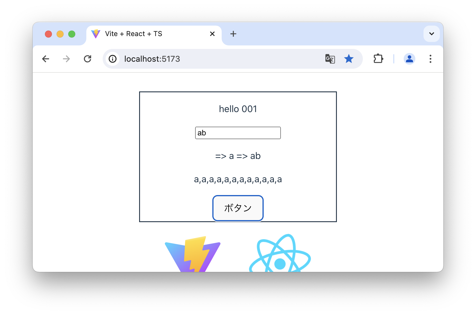This screenshot has width=476, height=315.
Task: Click the Vite logo link
Action: [193, 254]
